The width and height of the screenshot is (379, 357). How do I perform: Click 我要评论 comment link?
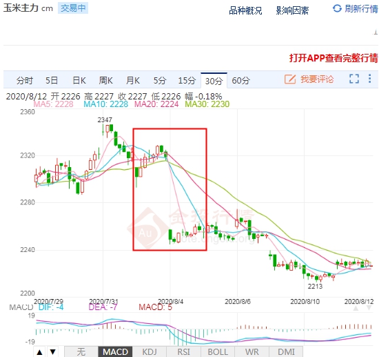coord(317,79)
